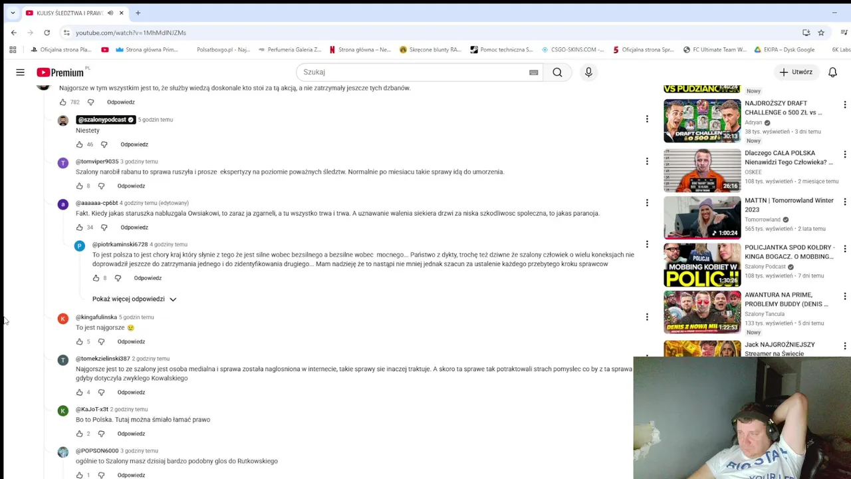The image size is (851, 479).
Task: Expand 'Pokaż więcej odpowiedzi' replies
Action: [x=134, y=299]
